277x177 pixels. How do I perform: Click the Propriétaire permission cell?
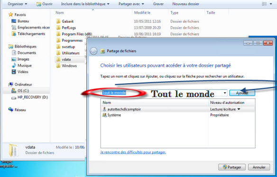tap(220, 115)
